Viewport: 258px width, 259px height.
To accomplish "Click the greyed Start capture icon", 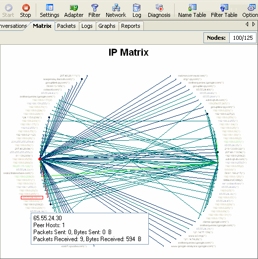I will (x=8, y=7).
